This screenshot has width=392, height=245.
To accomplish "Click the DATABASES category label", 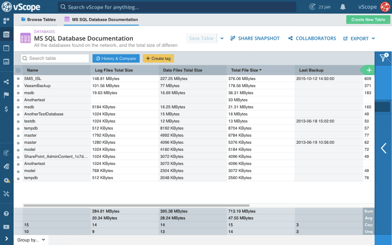I will pyautogui.click(x=45, y=32).
